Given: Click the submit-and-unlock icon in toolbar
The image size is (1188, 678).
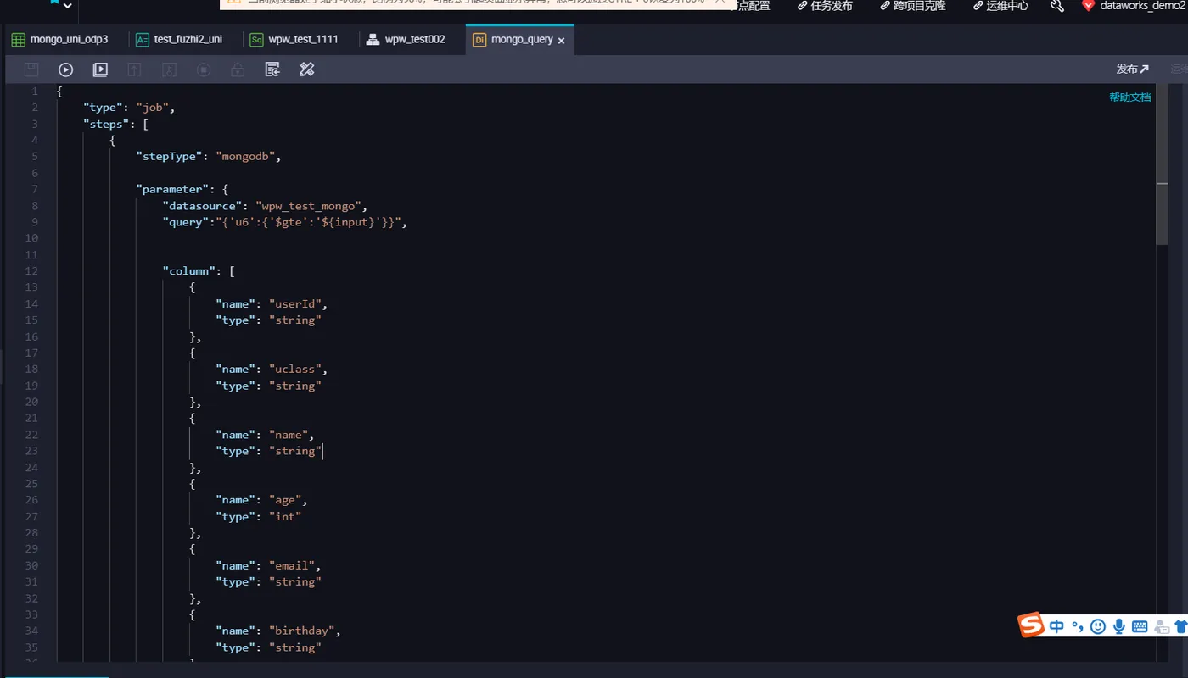Looking at the screenshot, I should click(x=169, y=69).
